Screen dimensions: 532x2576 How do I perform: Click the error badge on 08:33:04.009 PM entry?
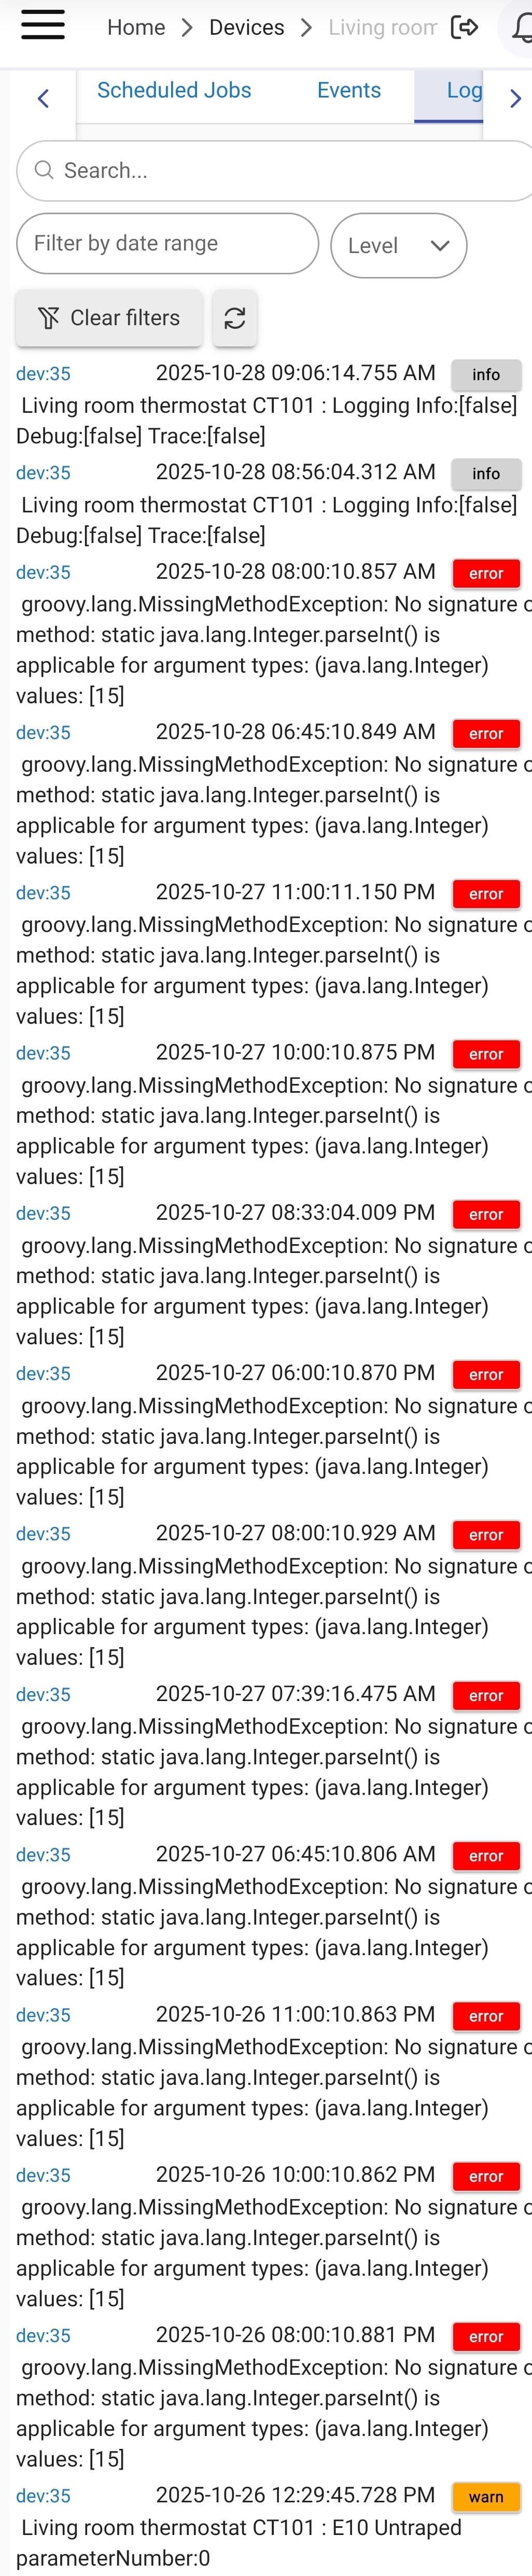coord(486,1214)
